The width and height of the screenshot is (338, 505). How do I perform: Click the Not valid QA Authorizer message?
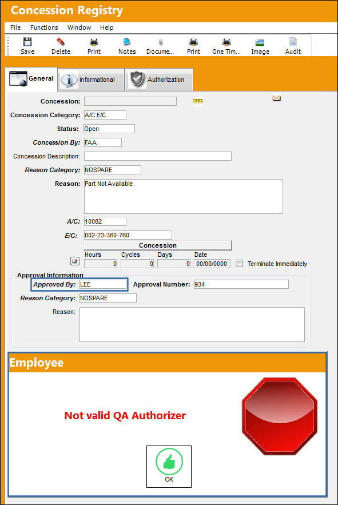point(125,415)
